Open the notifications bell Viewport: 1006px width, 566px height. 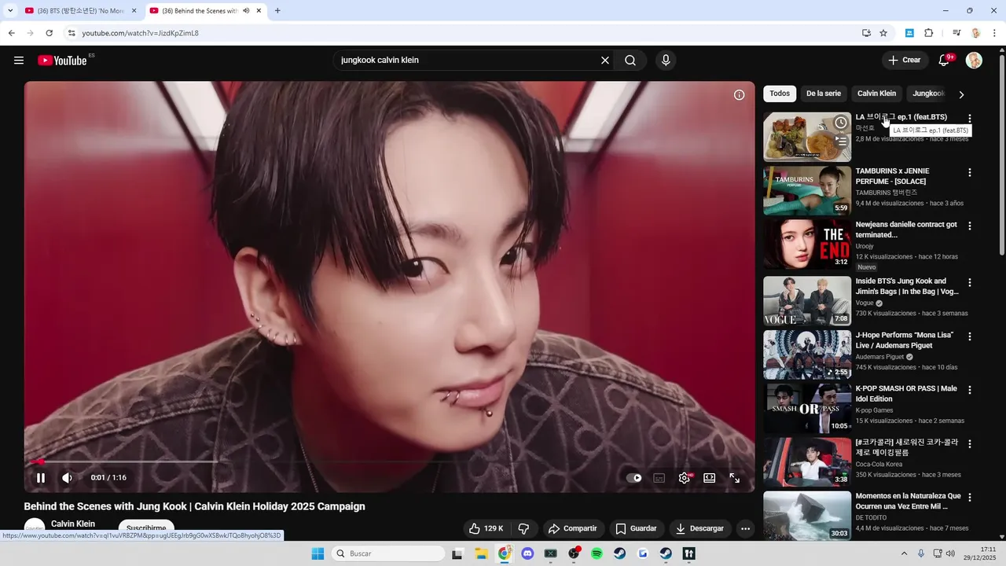945,61
